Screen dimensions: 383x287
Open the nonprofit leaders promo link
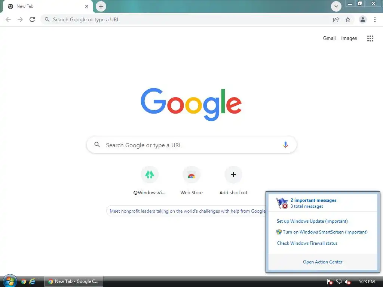187,211
